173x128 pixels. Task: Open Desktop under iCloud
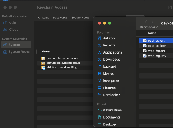click(109, 124)
